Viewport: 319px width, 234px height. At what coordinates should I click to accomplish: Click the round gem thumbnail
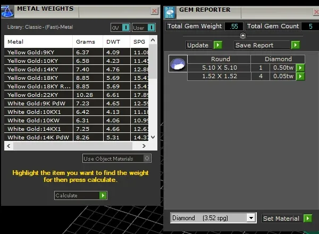click(178, 63)
